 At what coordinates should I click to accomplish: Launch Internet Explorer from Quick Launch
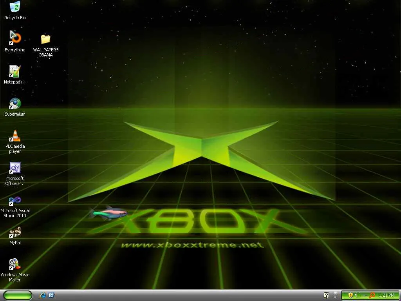click(x=43, y=295)
